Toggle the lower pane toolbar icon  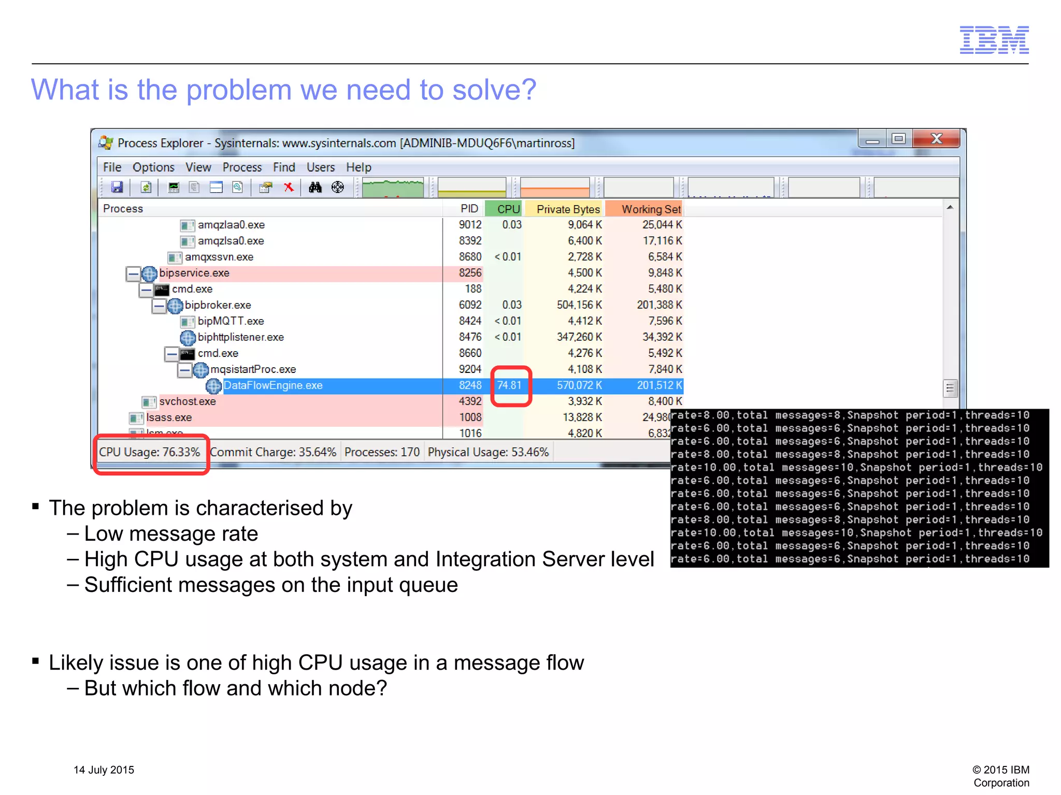pyautogui.click(x=216, y=187)
